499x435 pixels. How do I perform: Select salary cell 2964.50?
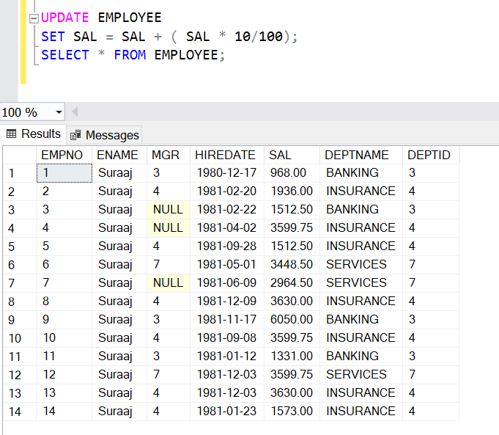[292, 283]
